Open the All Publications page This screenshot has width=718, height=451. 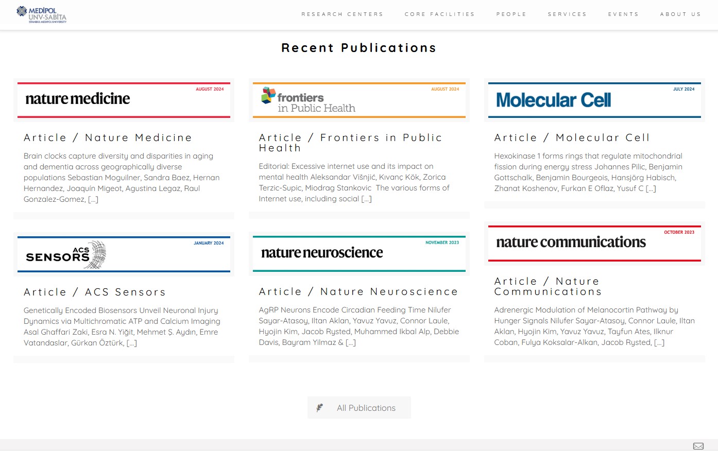pyautogui.click(x=359, y=408)
